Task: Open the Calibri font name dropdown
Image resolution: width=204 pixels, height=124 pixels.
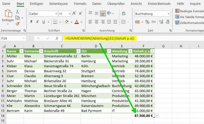Action: click(56, 14)
